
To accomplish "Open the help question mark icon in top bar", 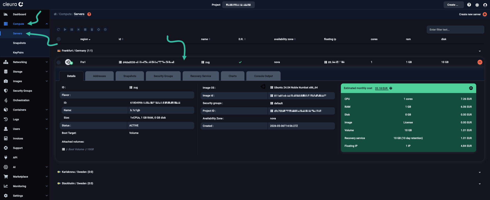I will click(x=469, y=5).
